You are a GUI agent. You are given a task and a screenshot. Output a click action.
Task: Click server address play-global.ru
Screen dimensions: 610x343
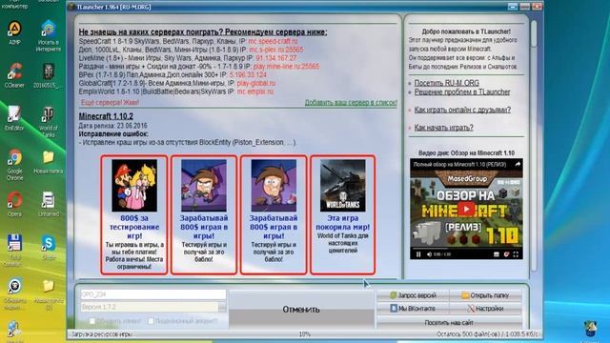[x=256, y=83]
